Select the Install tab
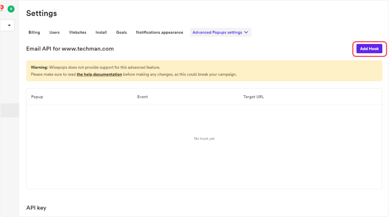Image resolution: width=389 pixels, height=217 pixels. coord(101,32)
